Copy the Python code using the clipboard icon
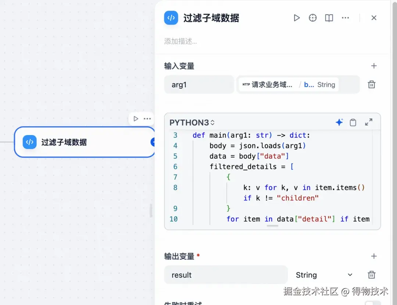 353,122
